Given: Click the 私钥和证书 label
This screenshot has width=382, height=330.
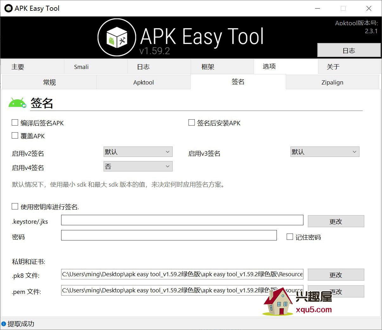Looking at the screenshot, I should (29, 261).
